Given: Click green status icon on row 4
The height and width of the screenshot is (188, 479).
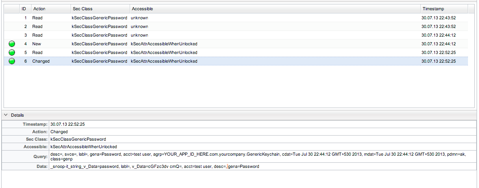Looking at the screenshot, I should pos(12,44).
